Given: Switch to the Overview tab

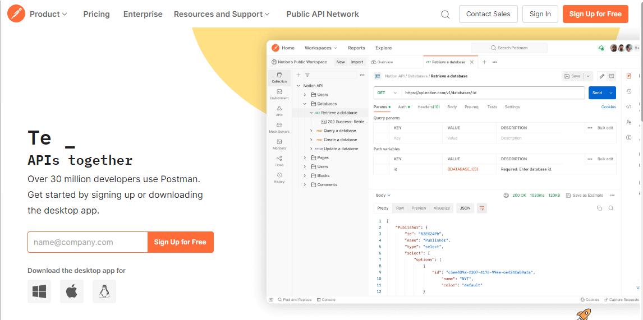Looking at the screenshot, I should coord(382,62).
